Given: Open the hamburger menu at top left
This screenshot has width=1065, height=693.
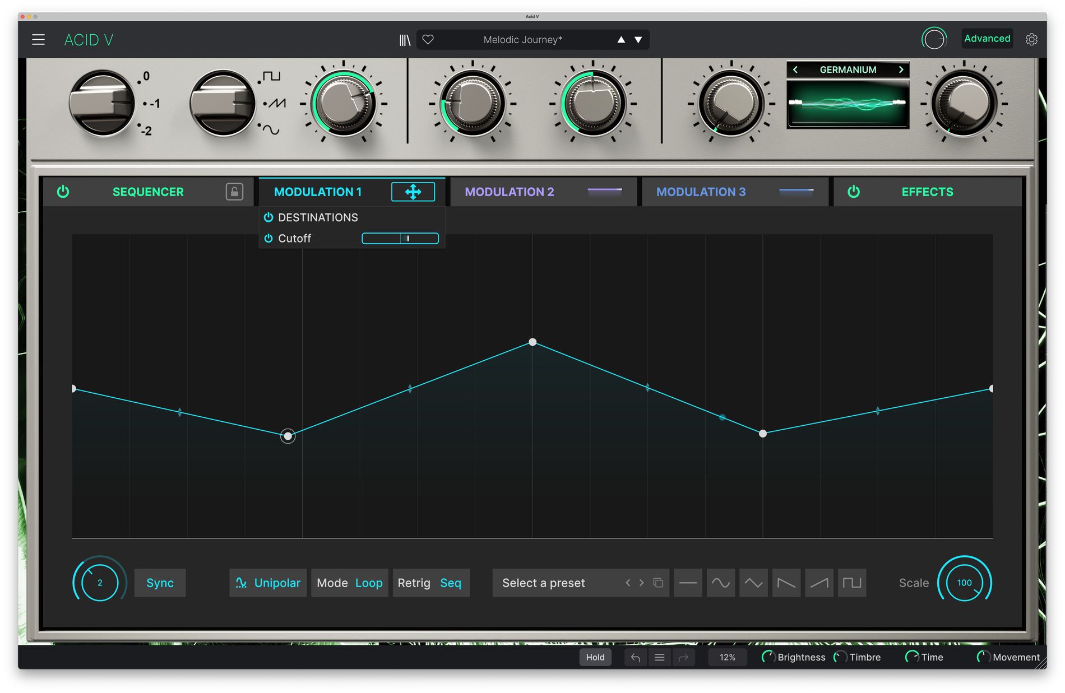Looking at the screenshot, I should 38,39.
